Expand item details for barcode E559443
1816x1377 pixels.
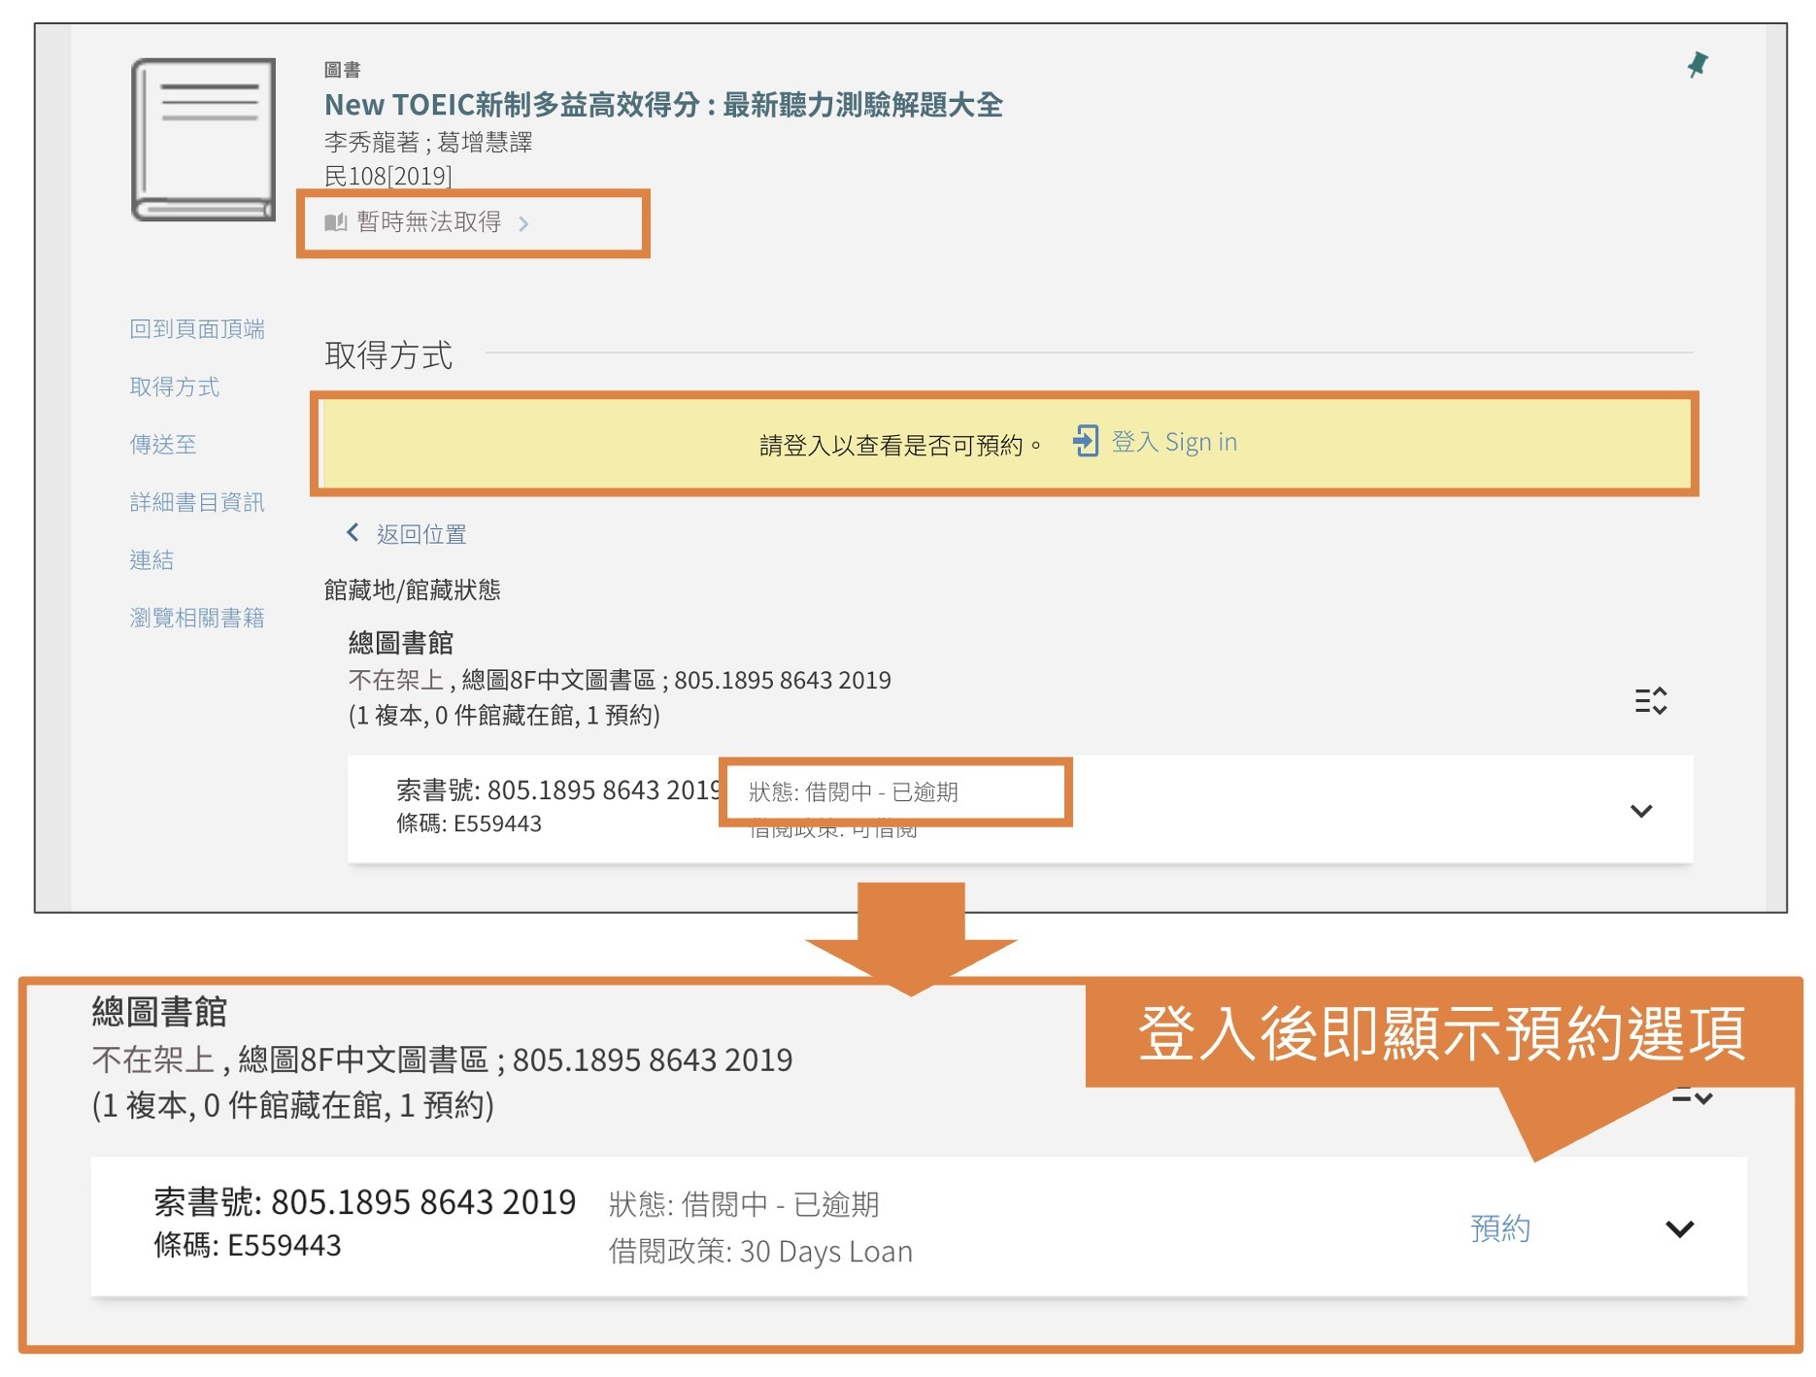pos(1640,811)
